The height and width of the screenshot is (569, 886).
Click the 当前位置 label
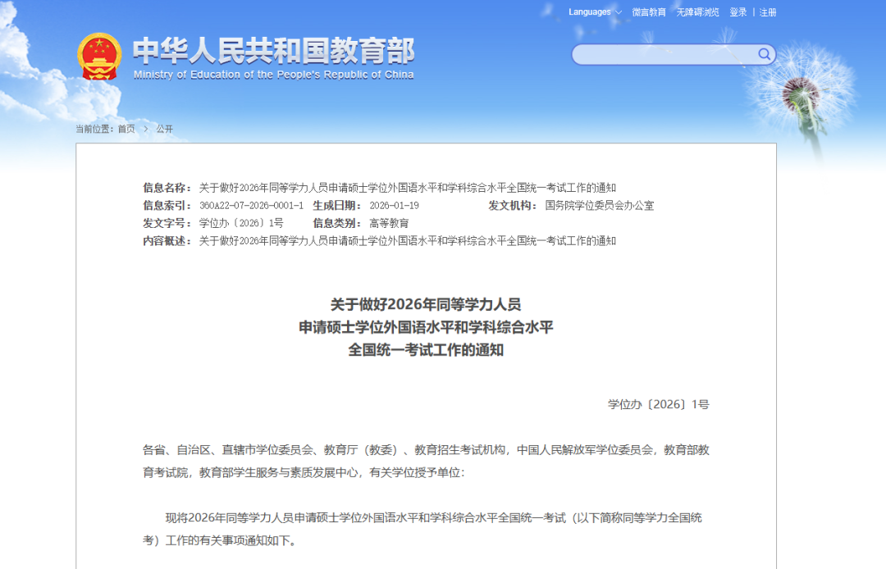click(94, 130)
